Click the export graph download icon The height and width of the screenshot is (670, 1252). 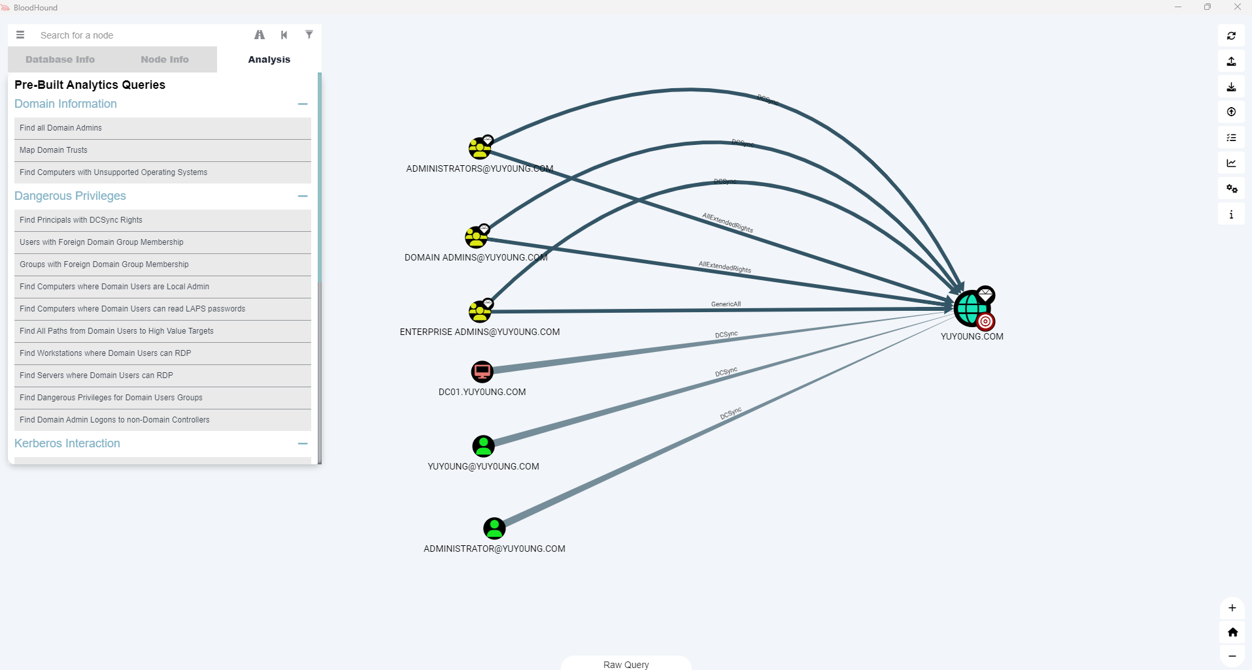(1231, 87)
